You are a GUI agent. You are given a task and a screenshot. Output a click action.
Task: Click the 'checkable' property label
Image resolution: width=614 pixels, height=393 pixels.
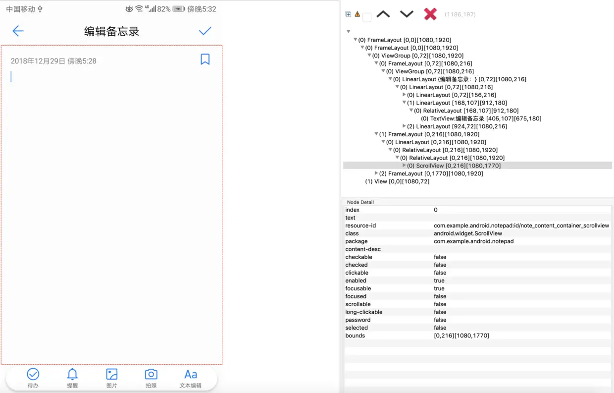point(358,257)
